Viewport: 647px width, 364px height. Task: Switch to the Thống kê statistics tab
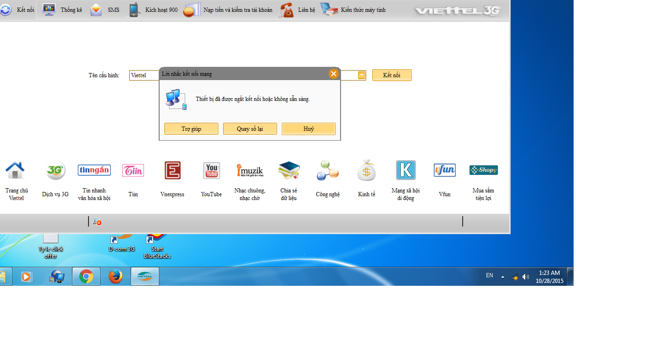[x=62, y=10]
